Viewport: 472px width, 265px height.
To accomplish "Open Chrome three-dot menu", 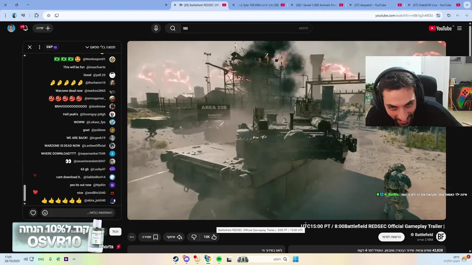I will (x=5, y=15).
